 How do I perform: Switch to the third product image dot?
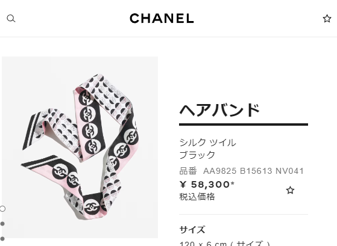(x=2, y=239)
